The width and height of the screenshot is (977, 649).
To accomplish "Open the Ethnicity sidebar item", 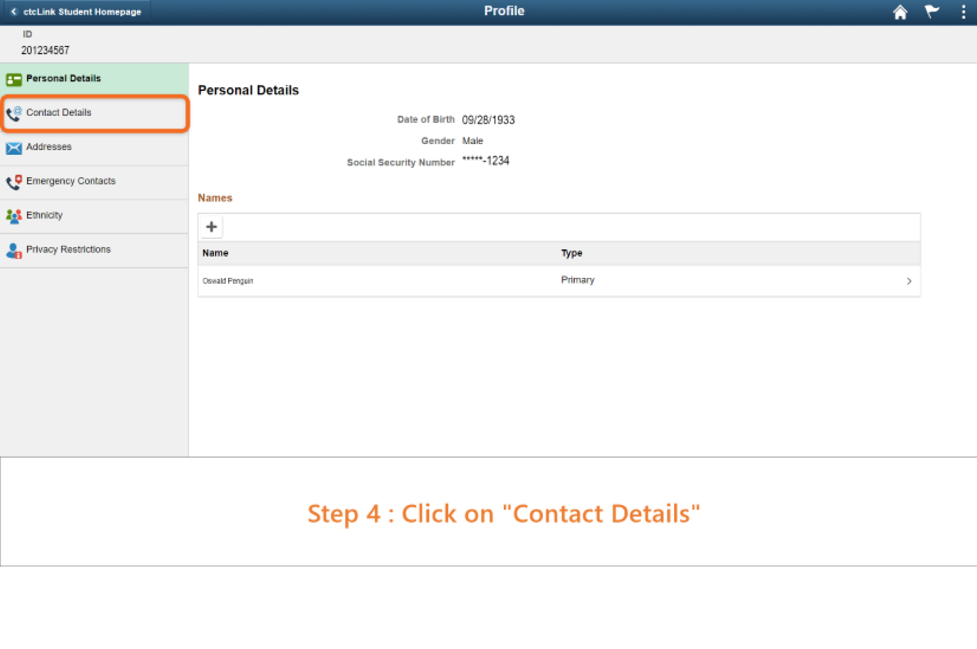I will (x=44, y=215).
